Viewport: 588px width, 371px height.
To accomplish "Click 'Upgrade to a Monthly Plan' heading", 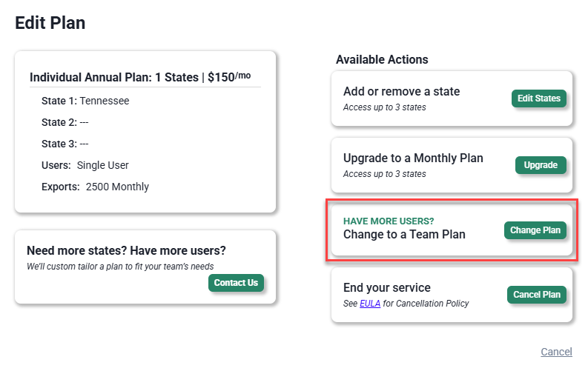I will pyautogui.click(x=413, y=158).
